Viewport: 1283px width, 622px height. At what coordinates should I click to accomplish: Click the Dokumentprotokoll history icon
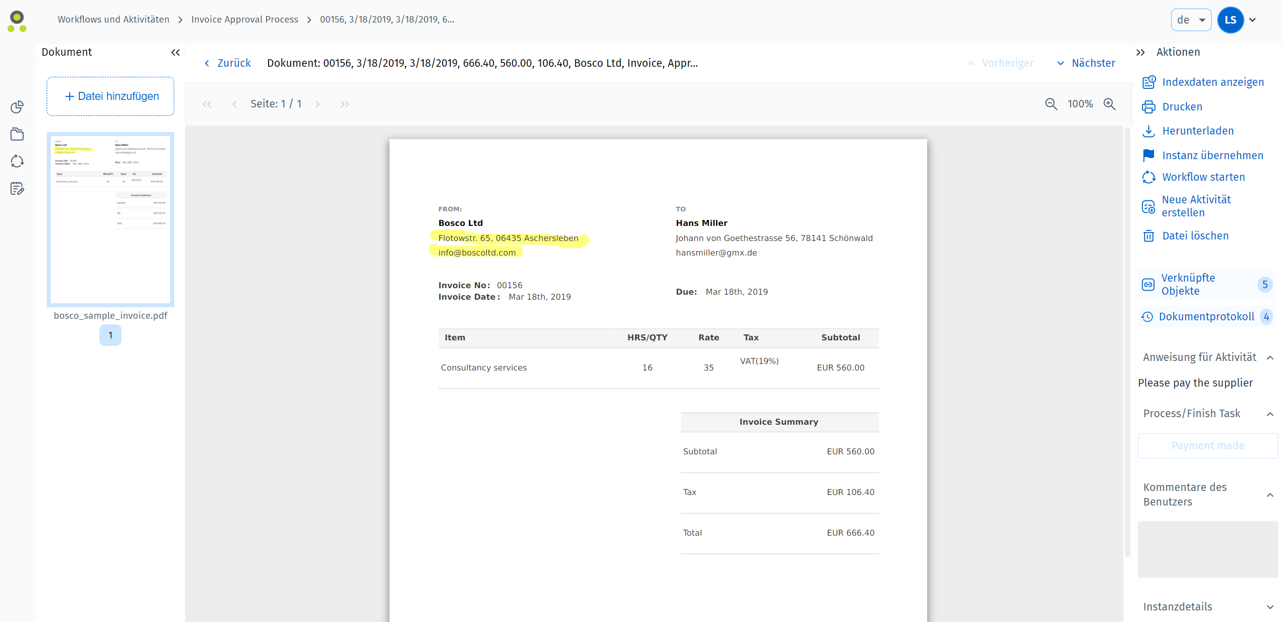tap(1147, 317)
